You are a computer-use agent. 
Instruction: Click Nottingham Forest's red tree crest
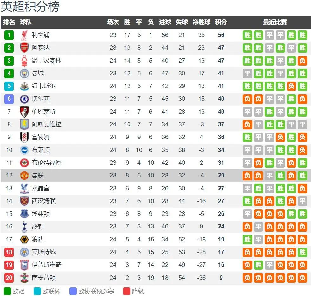24,61
